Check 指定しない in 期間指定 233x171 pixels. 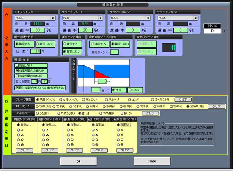(31, 65)
